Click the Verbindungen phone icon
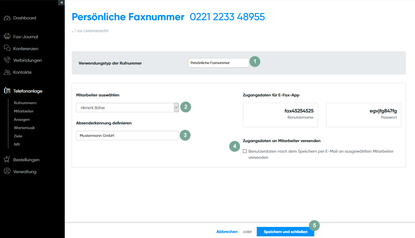Viewport: 415px width, 238px height. click(x=7, y=60)
